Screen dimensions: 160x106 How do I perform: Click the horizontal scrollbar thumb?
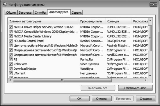click(x=62, y=80)
